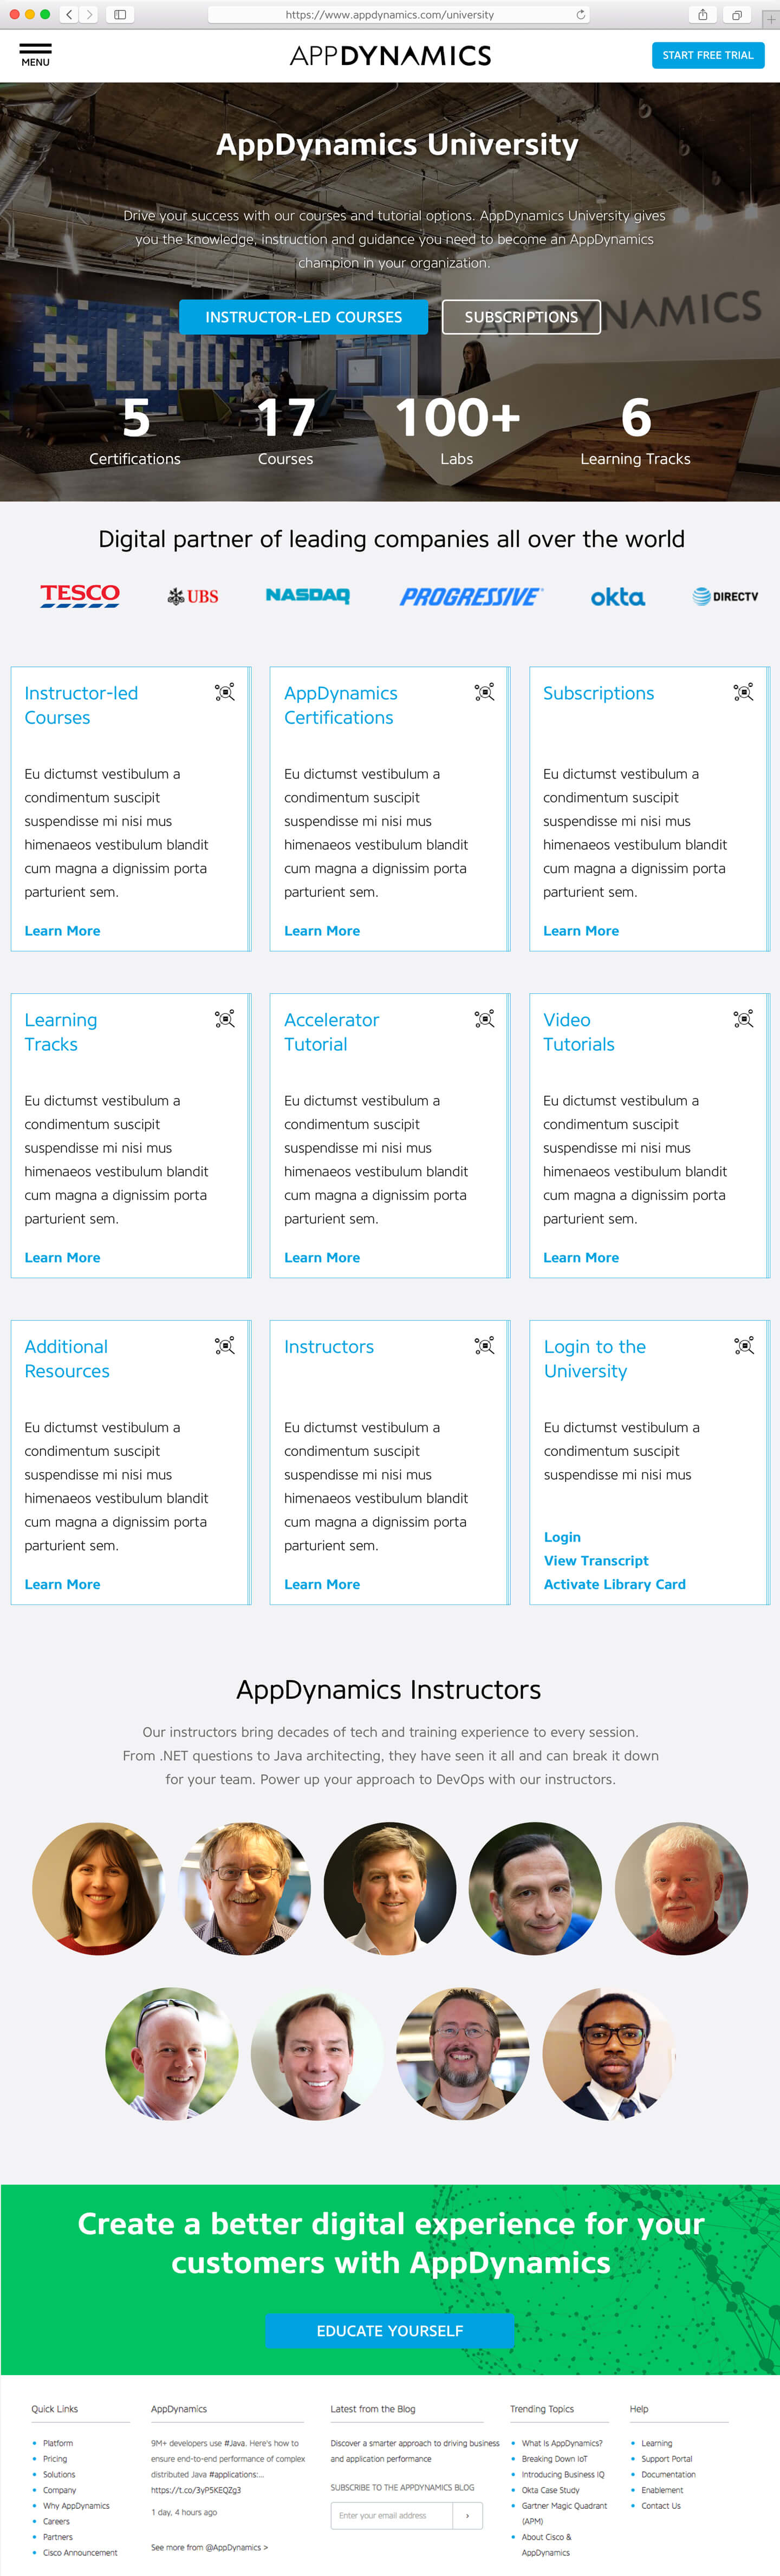Open the Okta Case Study trending topic
The width and height of the screenshot is (780, 2576).
550,2490
